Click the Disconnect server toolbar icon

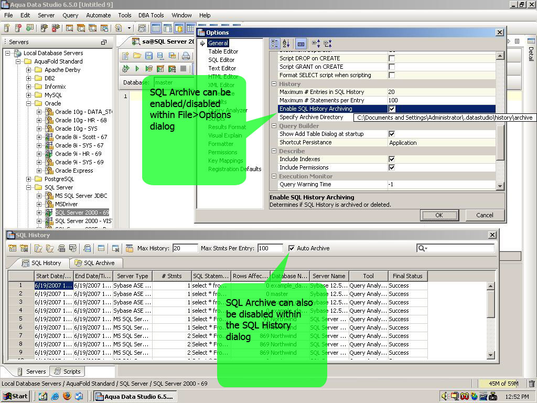[x=56, y=28]
